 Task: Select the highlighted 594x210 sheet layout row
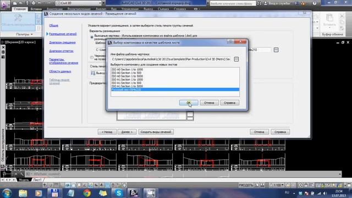[x=175, y=90]
